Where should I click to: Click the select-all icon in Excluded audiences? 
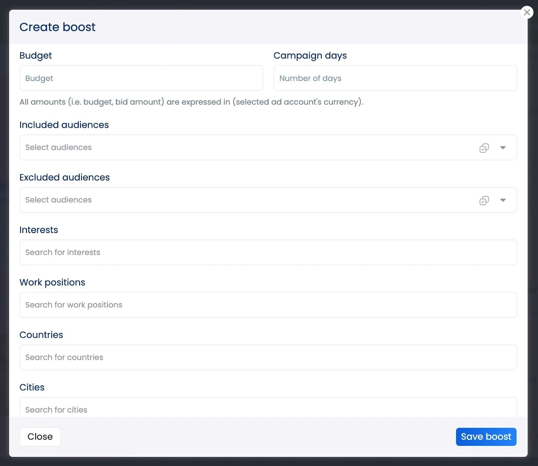pos(484,200)
